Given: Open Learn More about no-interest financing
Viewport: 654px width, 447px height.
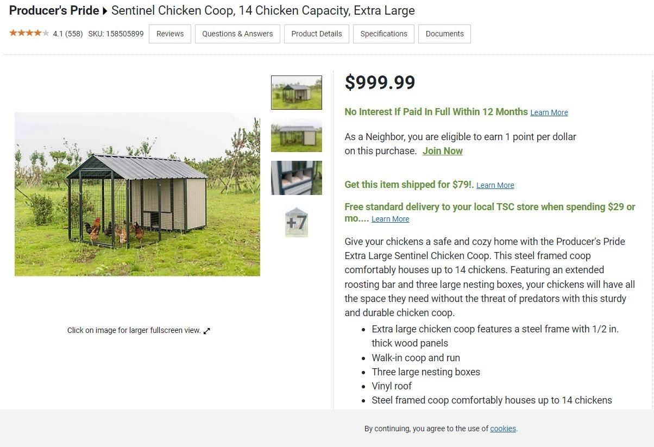Looking at the screenshot, I should 549,112.
